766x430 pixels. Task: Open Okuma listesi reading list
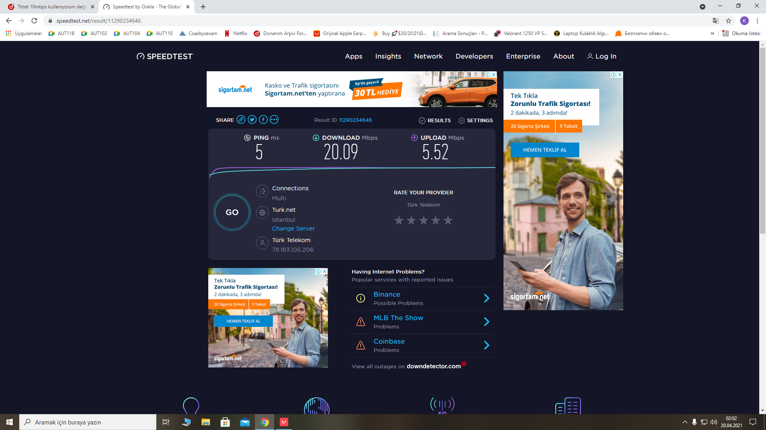tap(742, 33)
